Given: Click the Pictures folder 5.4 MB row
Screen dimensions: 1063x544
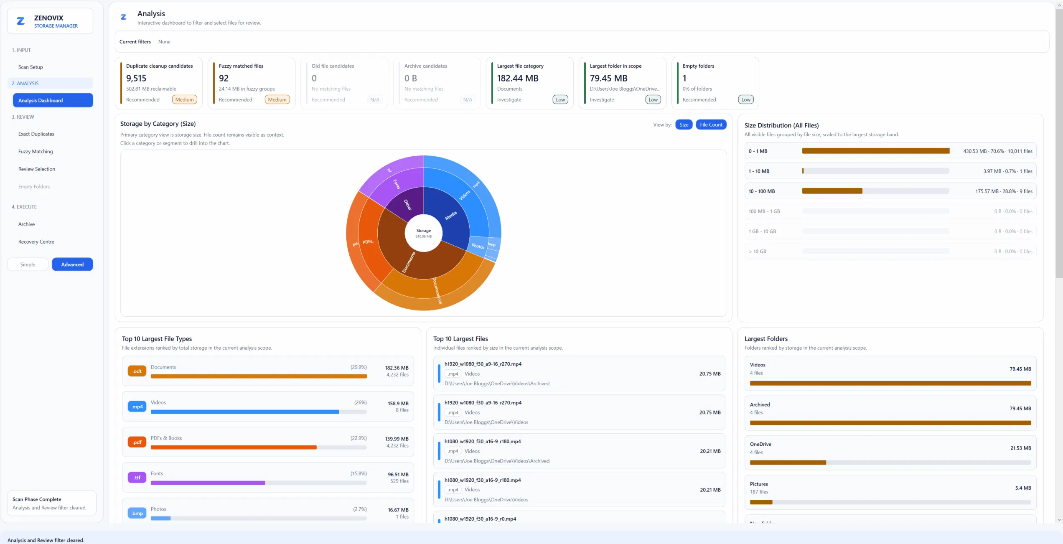Looking at the screenshot, I should coord(890,492).
